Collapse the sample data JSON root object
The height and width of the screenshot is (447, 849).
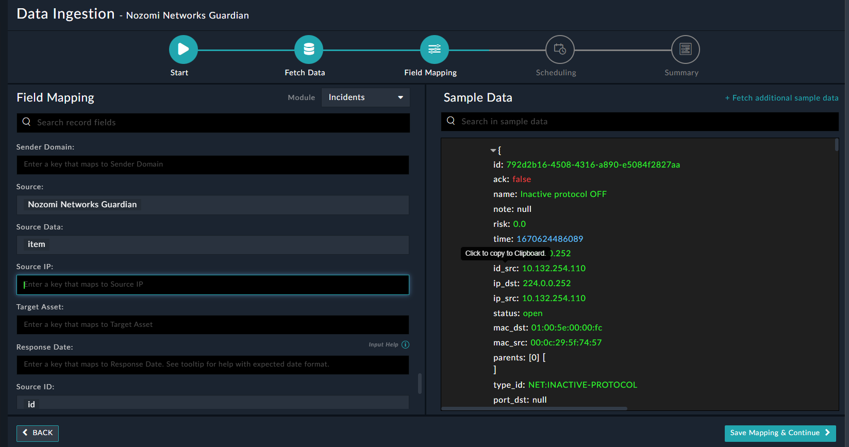coord(493,151)
